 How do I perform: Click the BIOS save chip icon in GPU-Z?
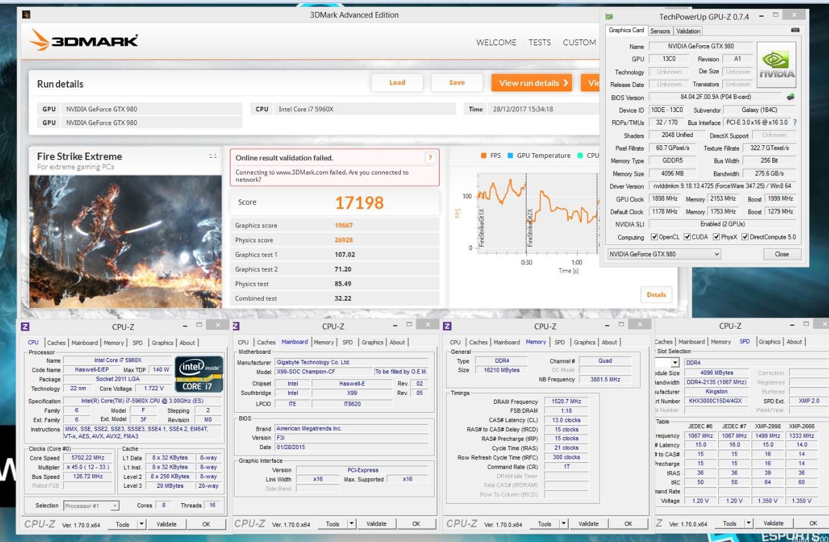(790, 96)
